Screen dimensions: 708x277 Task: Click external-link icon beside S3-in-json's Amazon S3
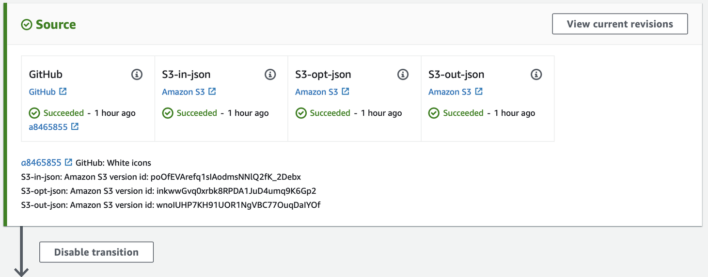[212, 92]
